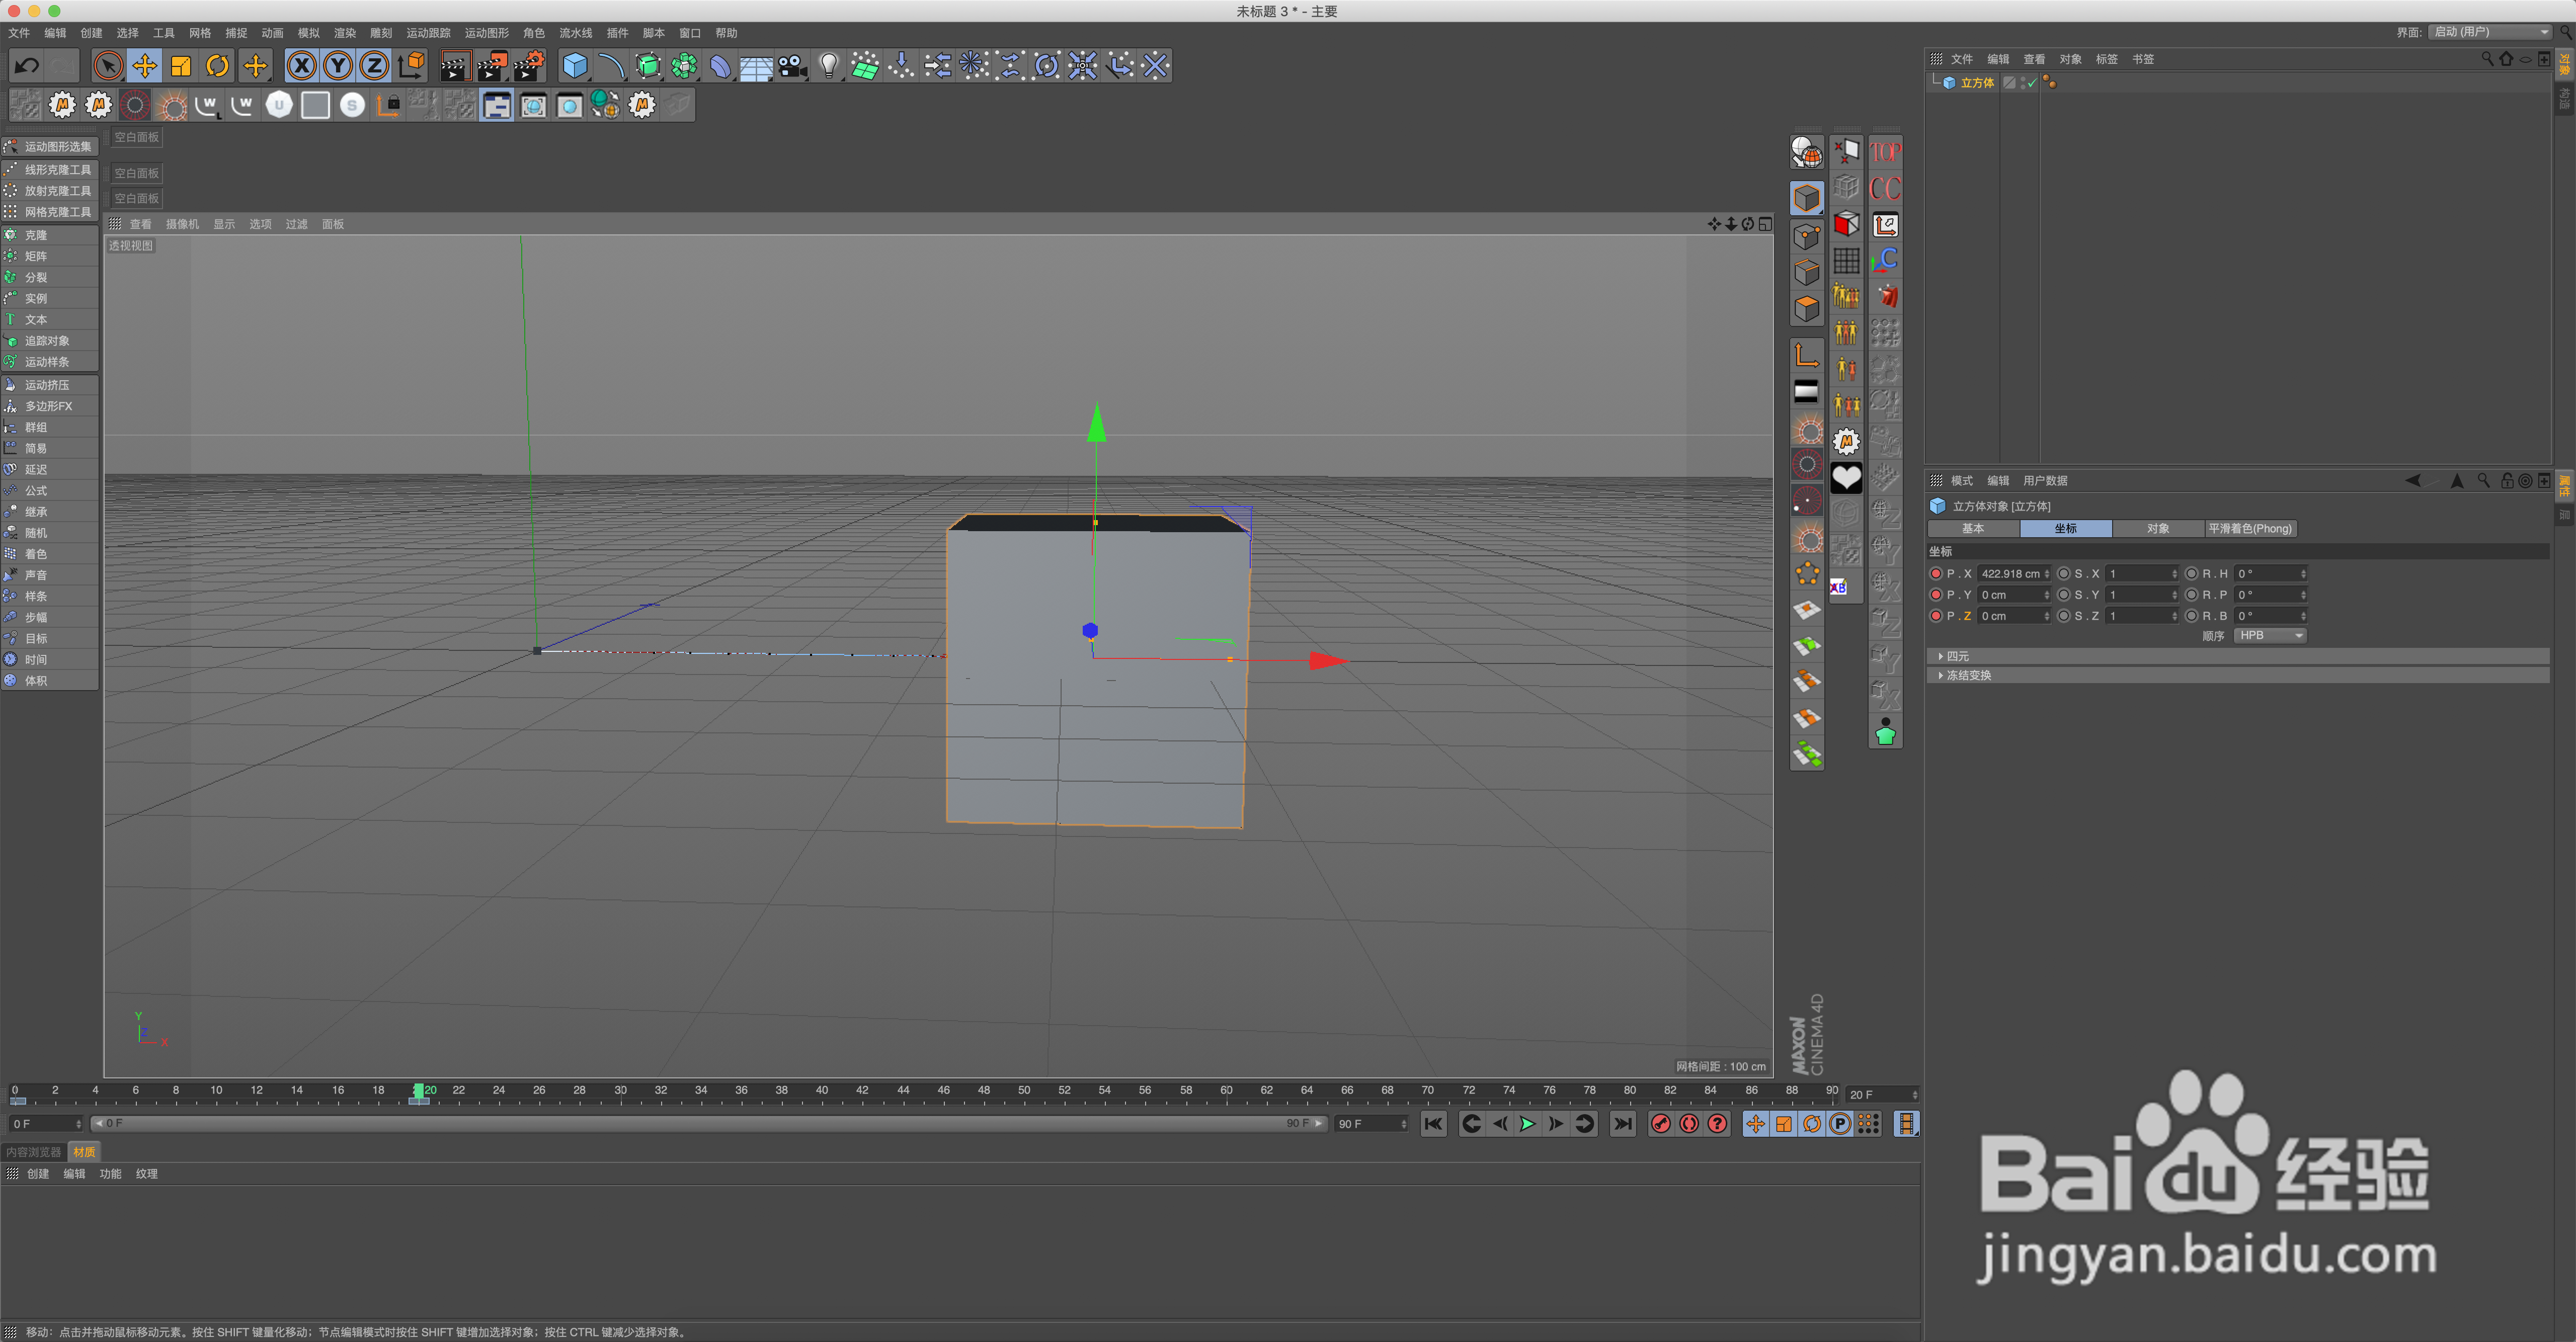This screenshot has width=2576, height=1342.
Task: Click the Record Active Objects key button
Action: [x=1661, y=1124]
